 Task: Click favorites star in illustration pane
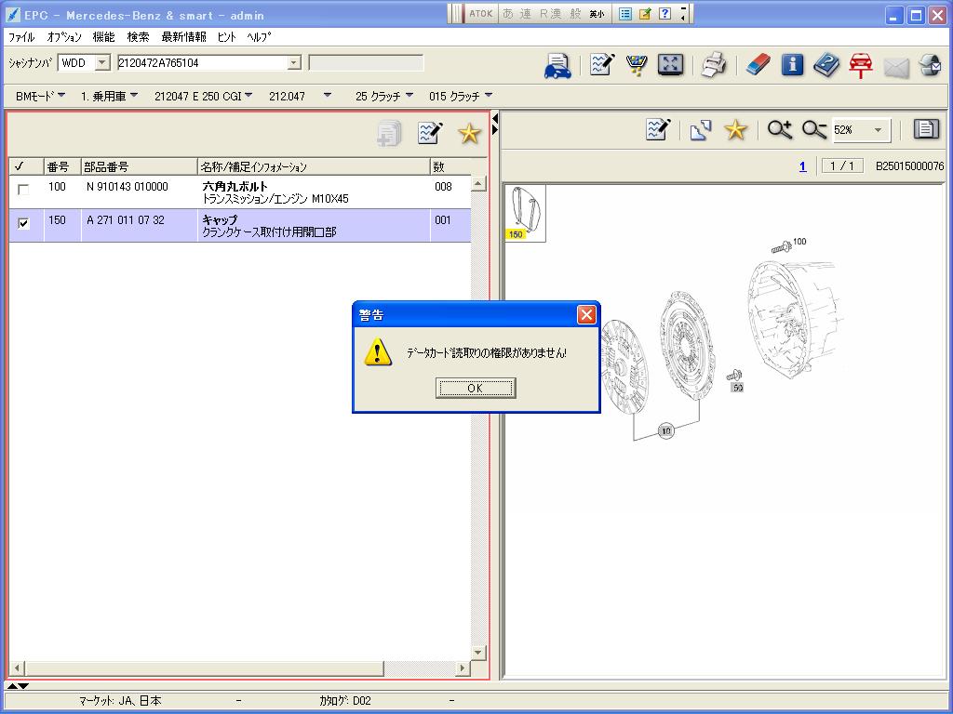735,129
